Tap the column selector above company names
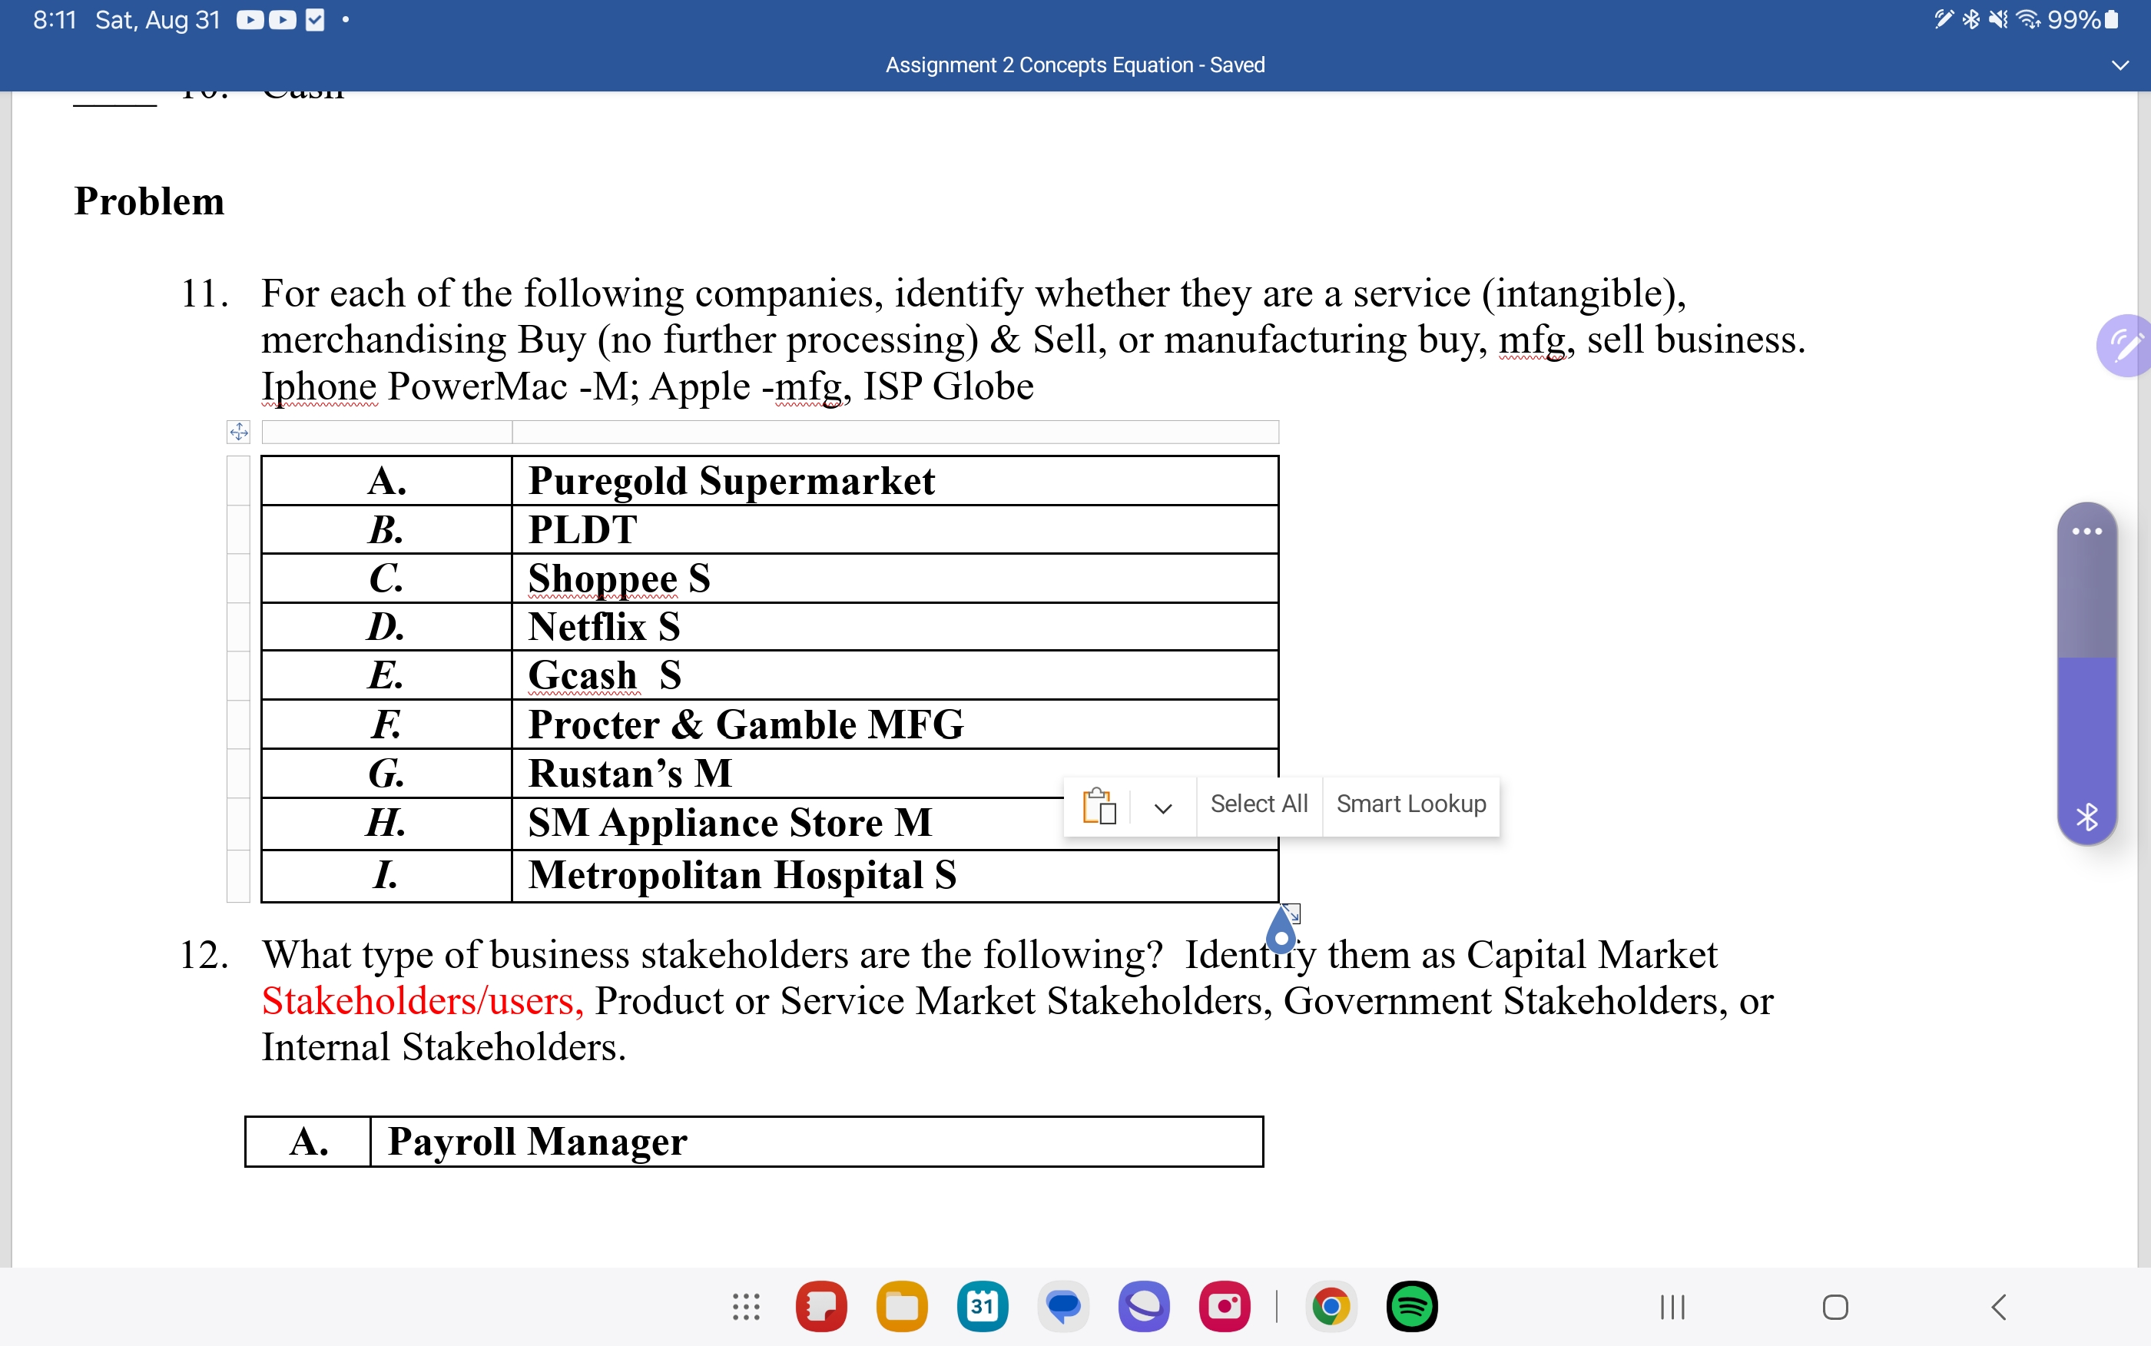The width and height of the screenshot is (2151, 1346). point(895,432)
